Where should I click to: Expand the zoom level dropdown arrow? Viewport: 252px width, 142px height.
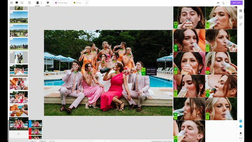(227, 3)
